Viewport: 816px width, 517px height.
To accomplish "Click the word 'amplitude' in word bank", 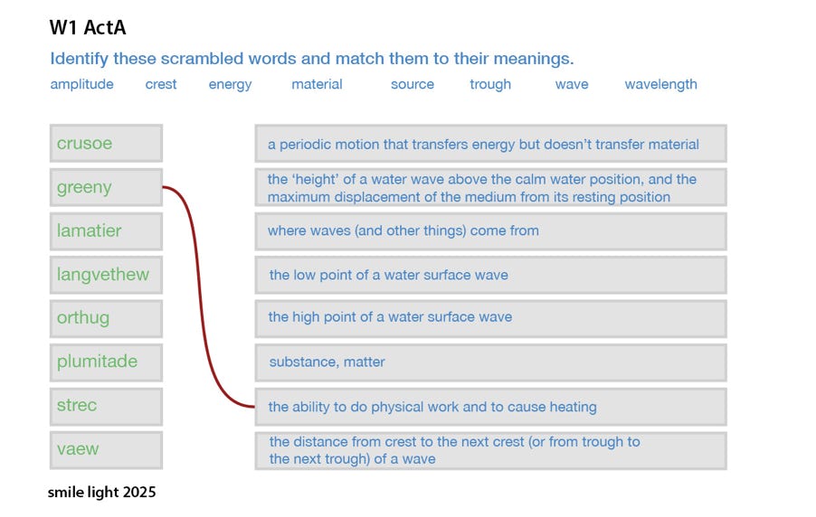I will (x=81, y=84).
